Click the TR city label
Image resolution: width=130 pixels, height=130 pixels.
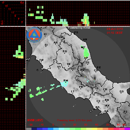click(69, 64)
